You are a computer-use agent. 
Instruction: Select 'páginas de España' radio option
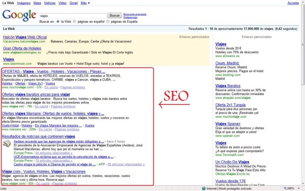point(108,21)
